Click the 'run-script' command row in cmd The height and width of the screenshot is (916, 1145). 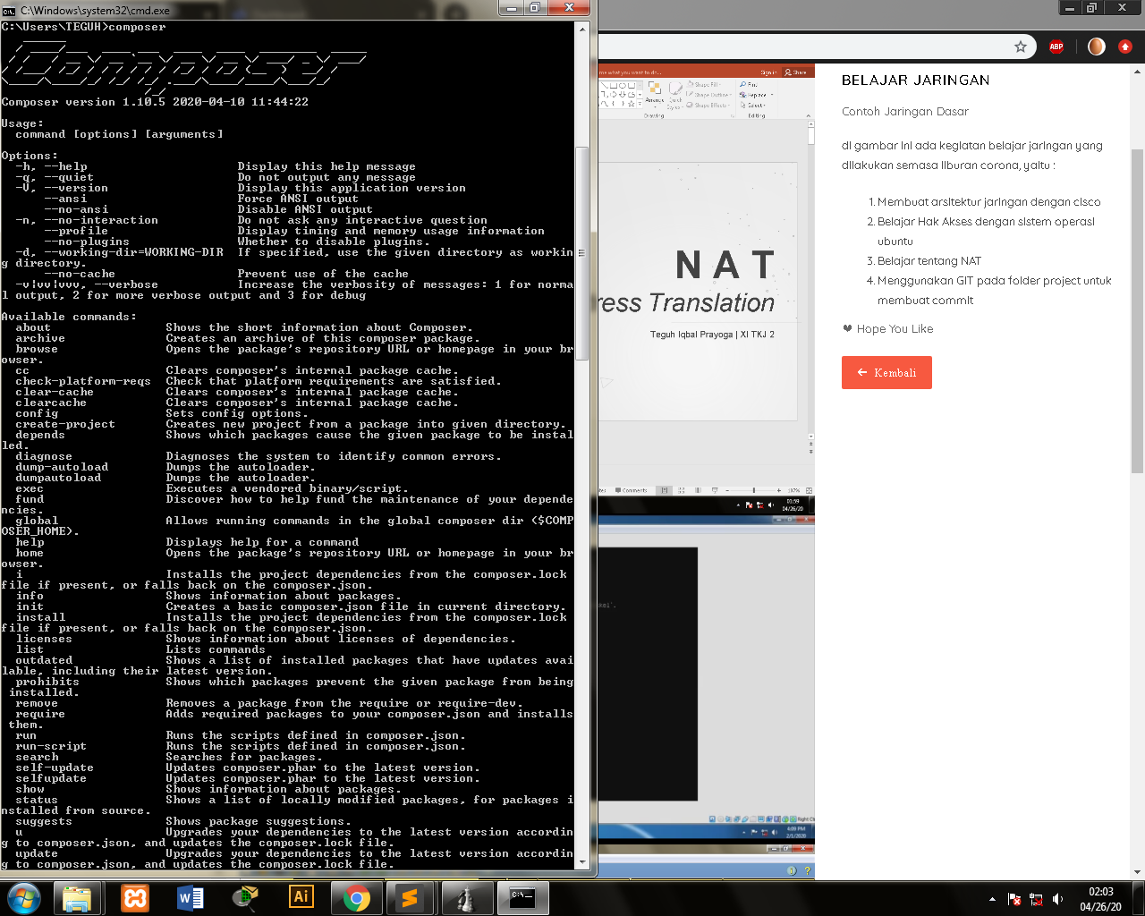pos(241,746)
